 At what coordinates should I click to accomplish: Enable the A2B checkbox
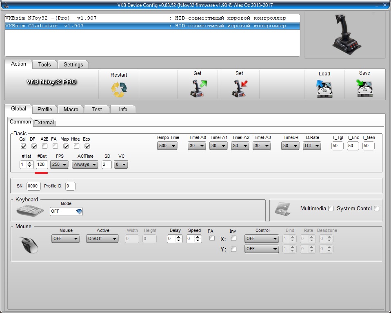pyautogui.click(x=44, y=146)
